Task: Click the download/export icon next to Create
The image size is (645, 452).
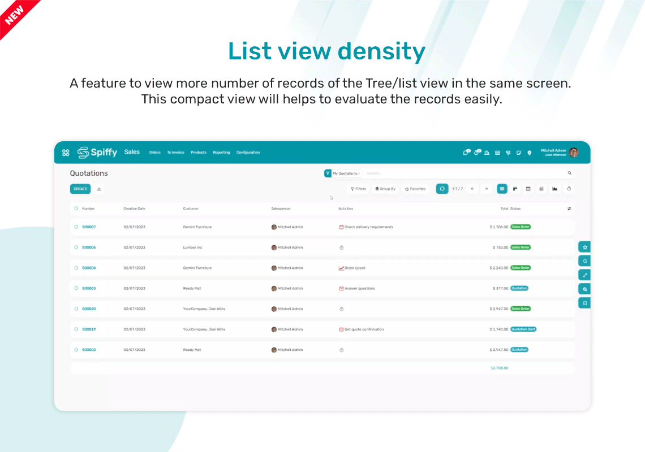Action: coord(99,189)
